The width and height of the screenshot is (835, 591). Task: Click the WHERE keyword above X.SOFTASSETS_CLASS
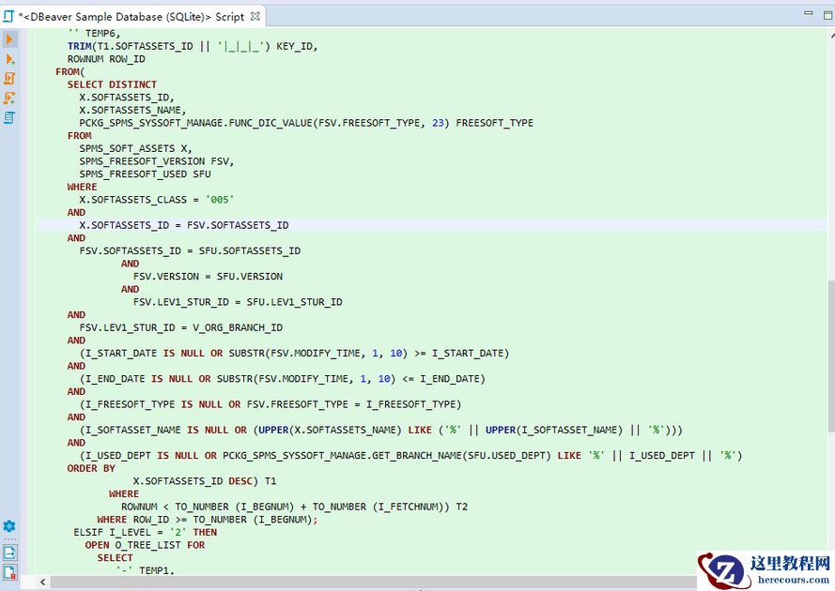click(x=82, y=187)
